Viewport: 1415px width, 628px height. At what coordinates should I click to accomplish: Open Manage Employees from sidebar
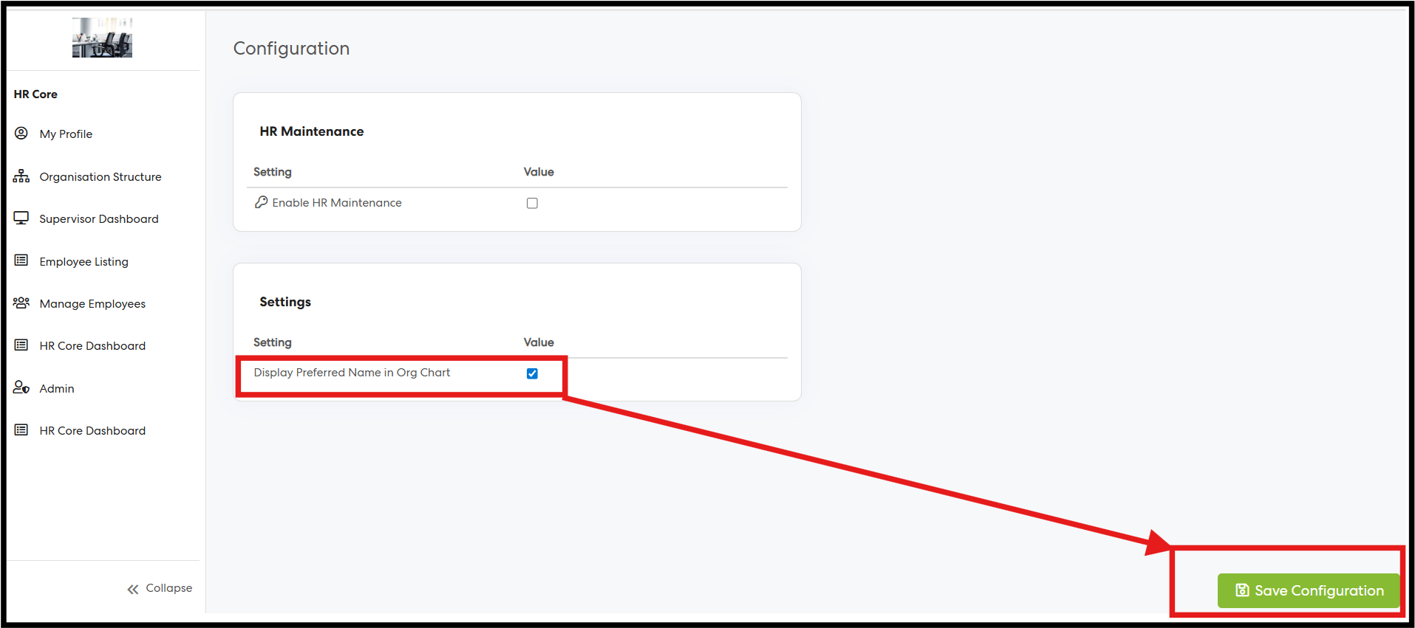pyautogui.click(x=92, y=304)
